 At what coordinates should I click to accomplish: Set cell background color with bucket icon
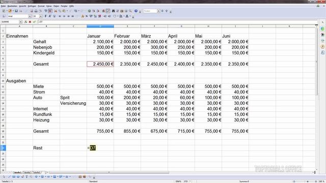pos(121,16)
